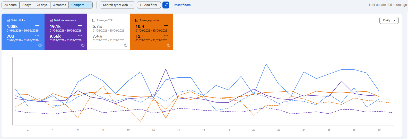Disable the Average position checkbox
408x139 pixels.
pos(137,20)
